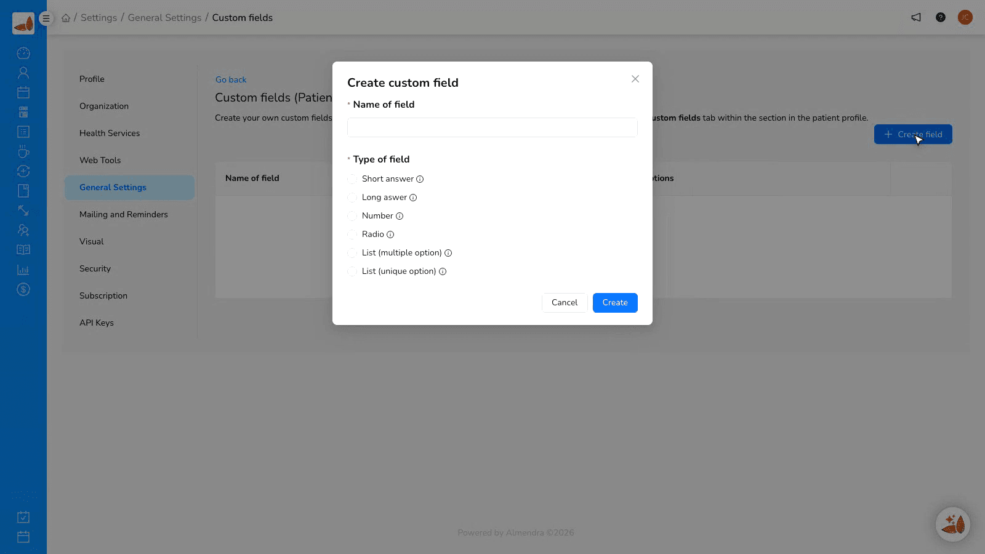Open the help question mark icon
The image size is (985, 554).
click(941, 17)
